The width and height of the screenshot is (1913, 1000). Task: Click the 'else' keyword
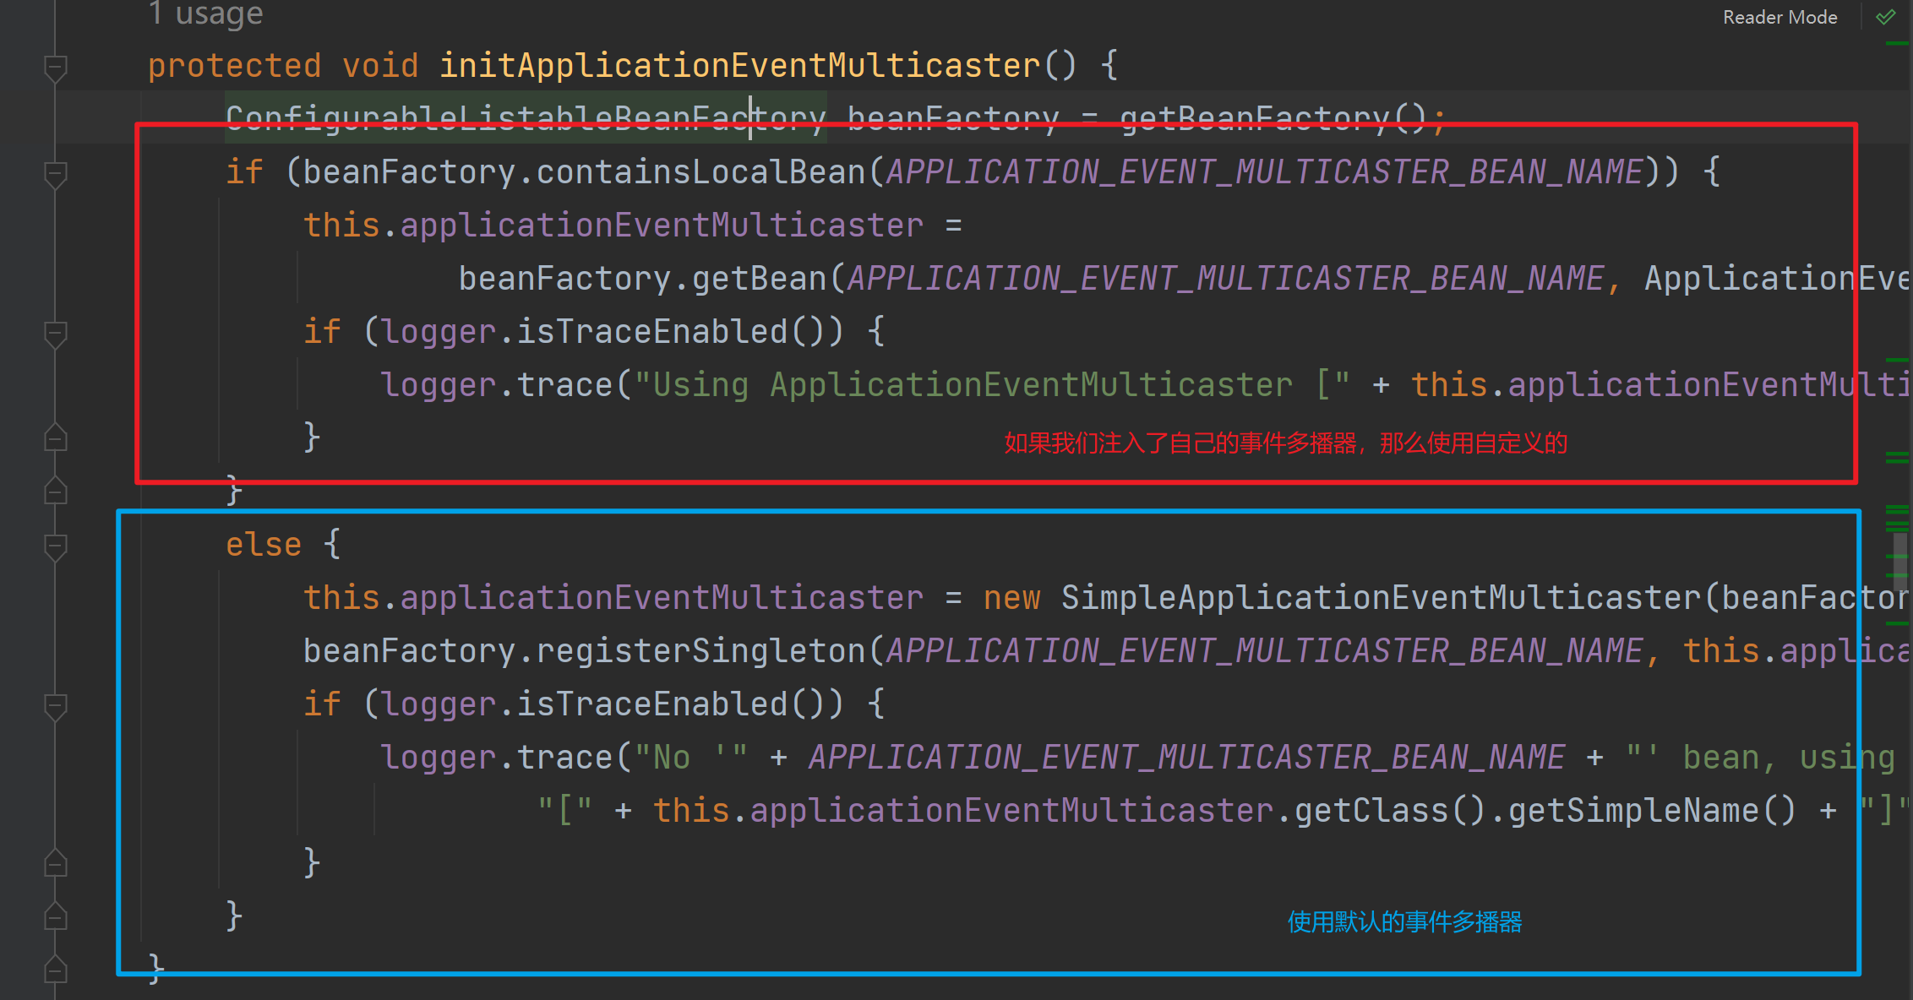click(x=263, y=545)
